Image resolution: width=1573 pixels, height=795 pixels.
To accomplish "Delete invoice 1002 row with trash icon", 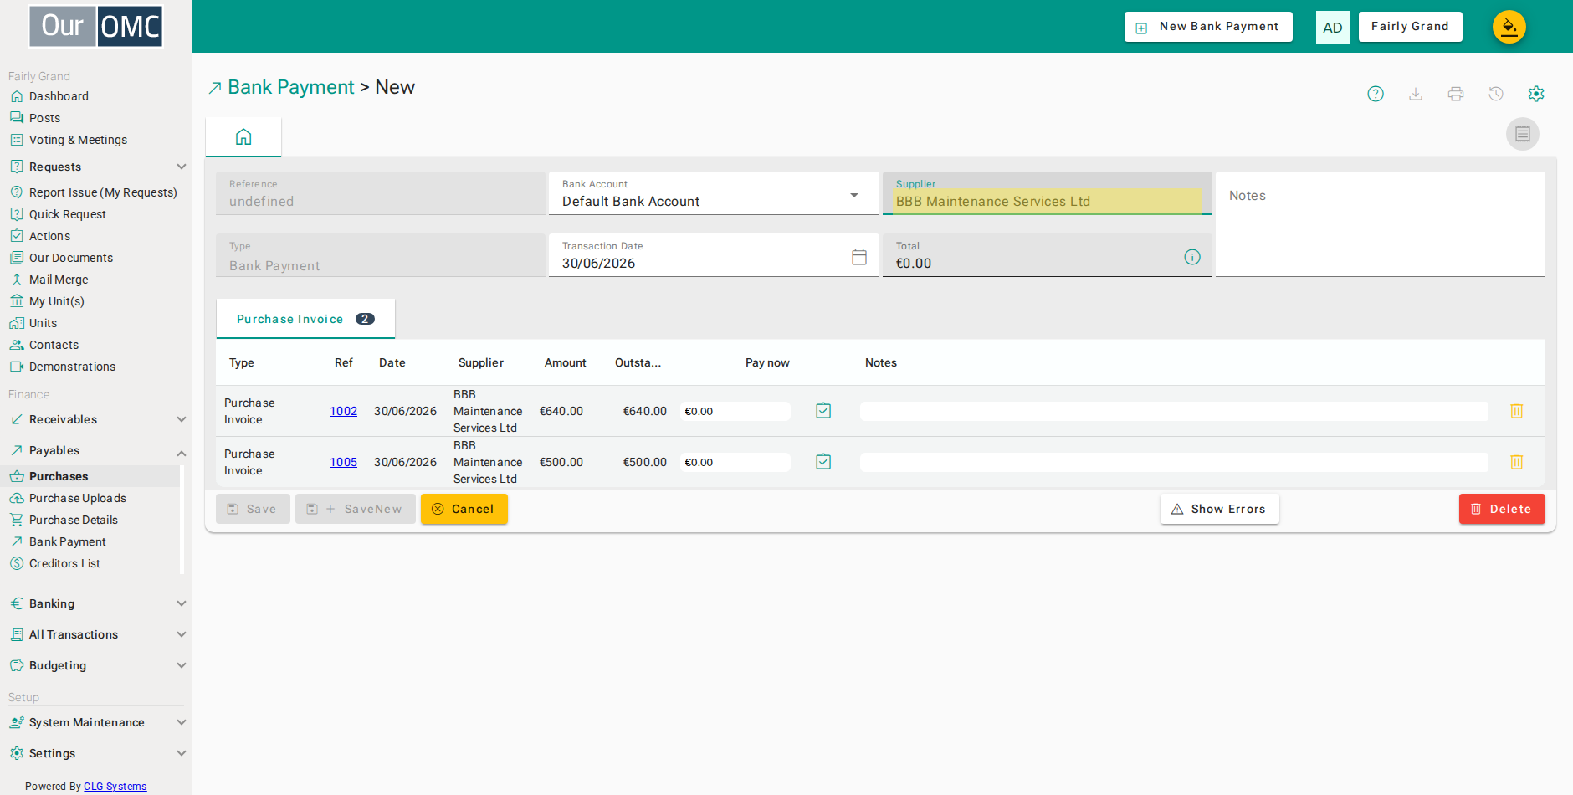I will [x=1517, y=411].
